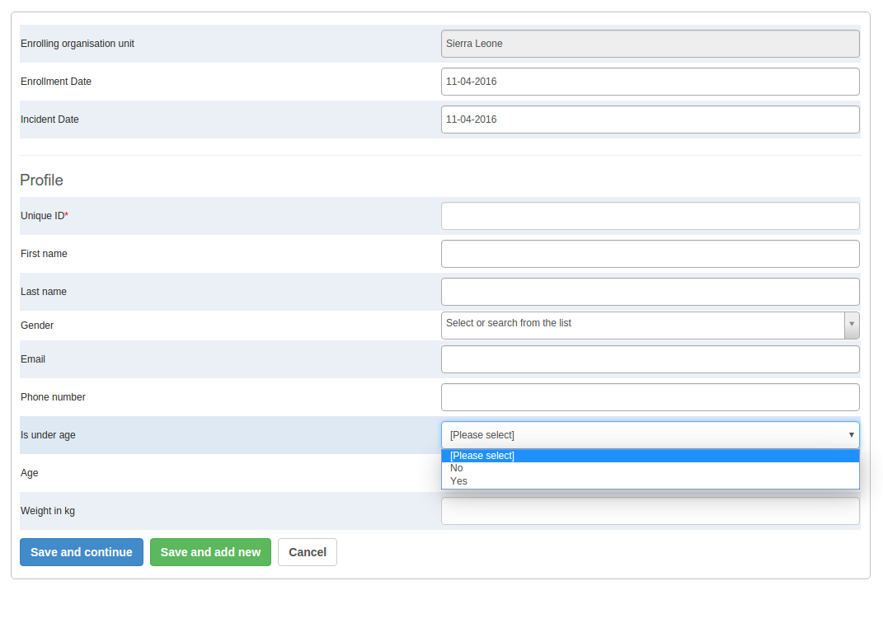Click the Enrolling organisation unit field
The height and width of the screenshot is (623, 883).
pos(650,44)
